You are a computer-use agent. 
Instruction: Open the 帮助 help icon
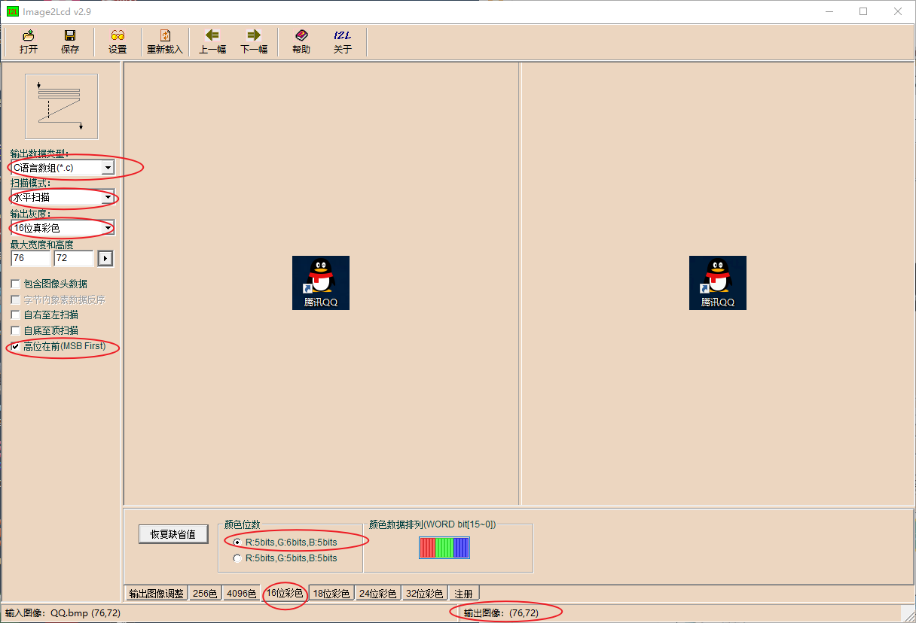pyautogui.click(x=301, y=42)
